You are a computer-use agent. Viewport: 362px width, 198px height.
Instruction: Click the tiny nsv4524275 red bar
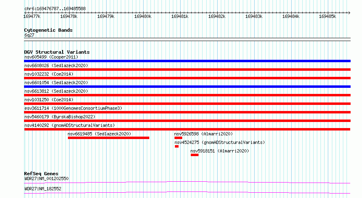click(177, 146)
